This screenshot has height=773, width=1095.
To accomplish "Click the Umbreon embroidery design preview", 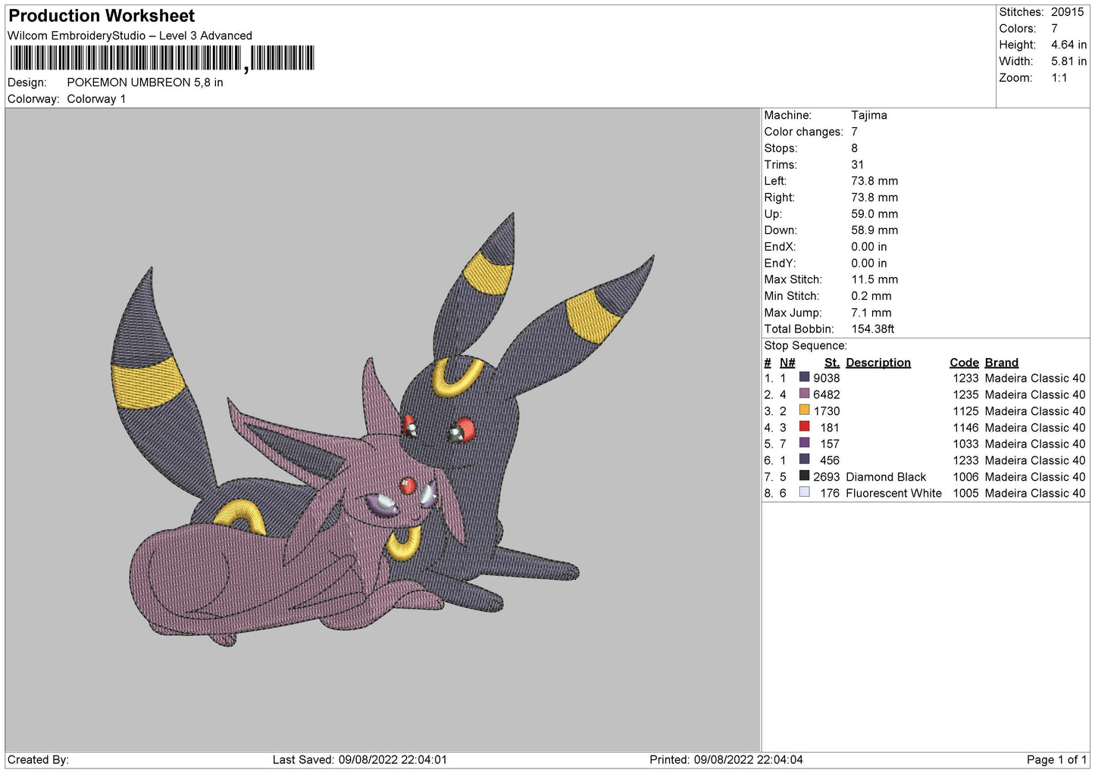I will pos(382,430).
